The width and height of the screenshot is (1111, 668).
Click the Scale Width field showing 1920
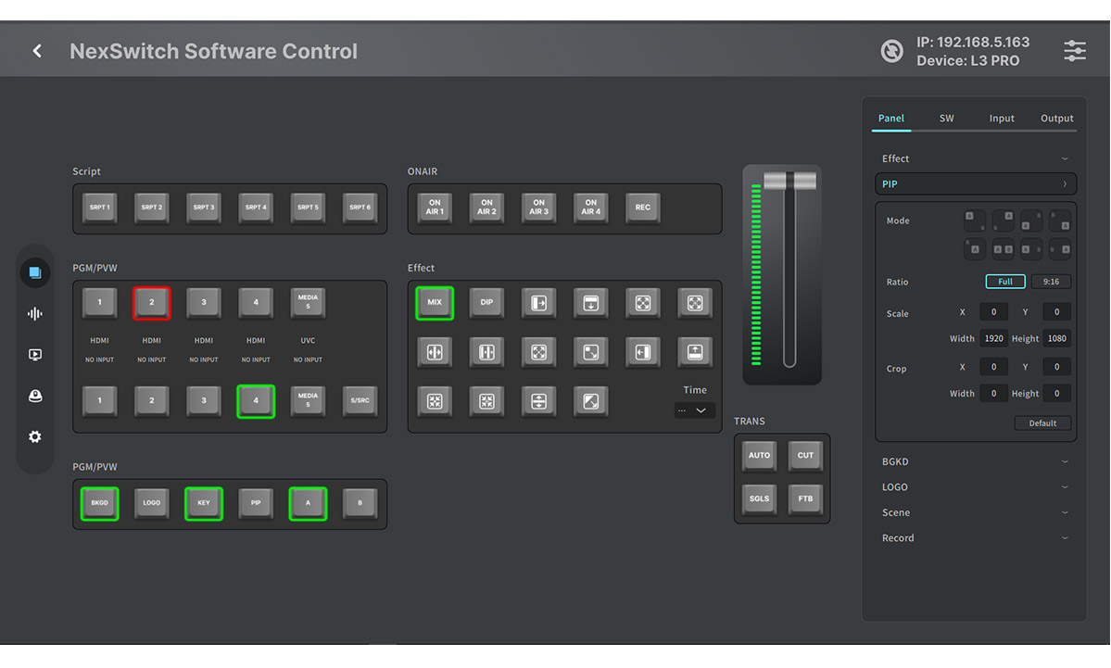993,338
